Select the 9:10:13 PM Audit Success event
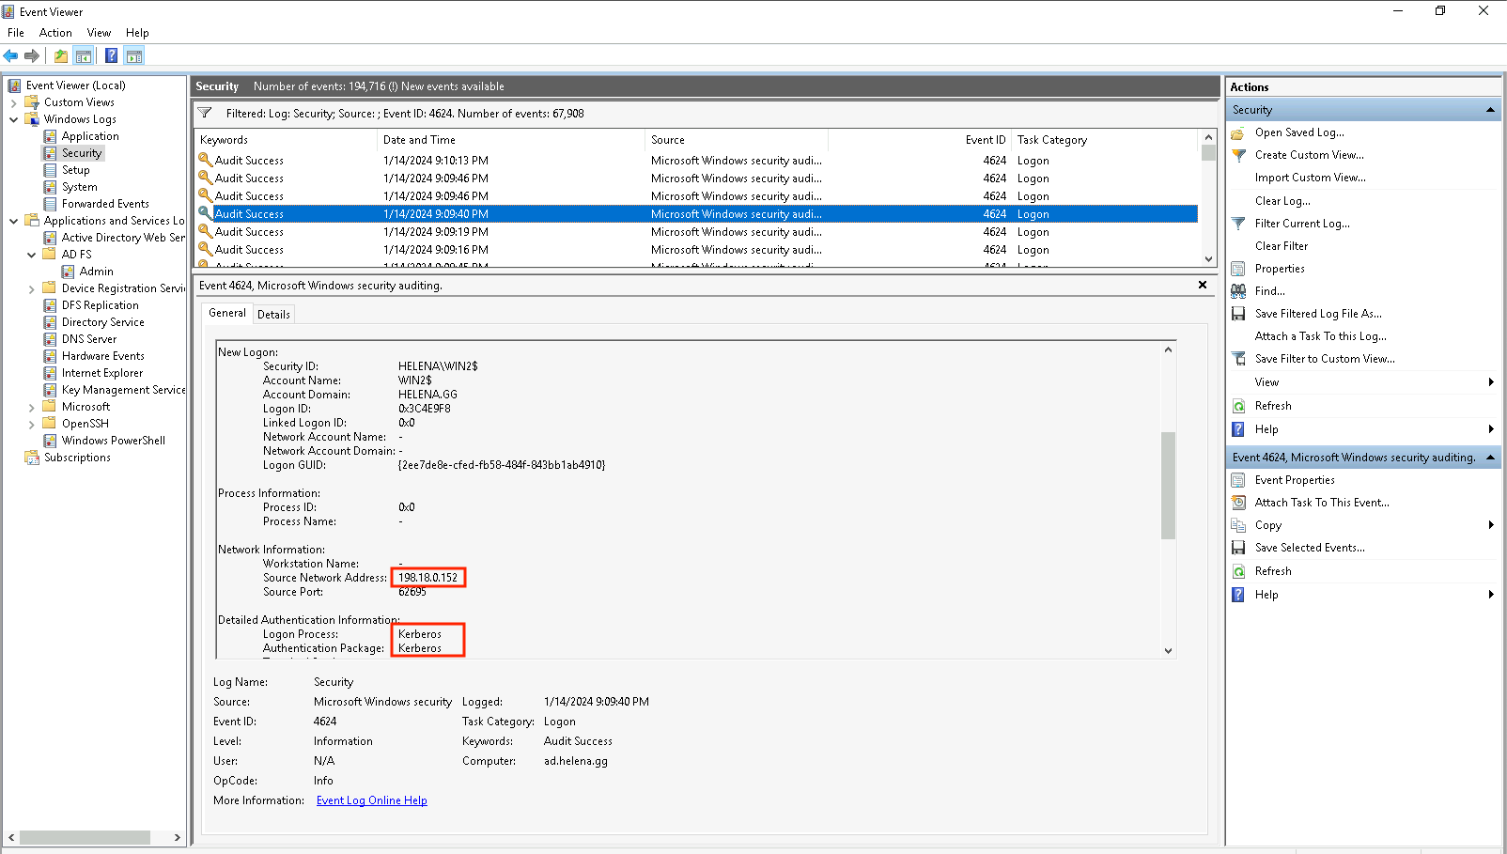Screen dimensions: 1507x854 [x=435, y=161]
